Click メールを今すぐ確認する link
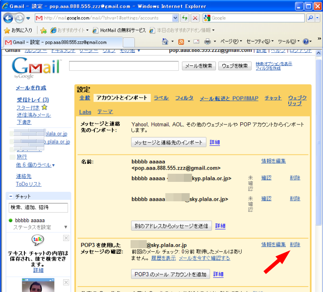Screen dimensions: 323x292 [205, 258]
